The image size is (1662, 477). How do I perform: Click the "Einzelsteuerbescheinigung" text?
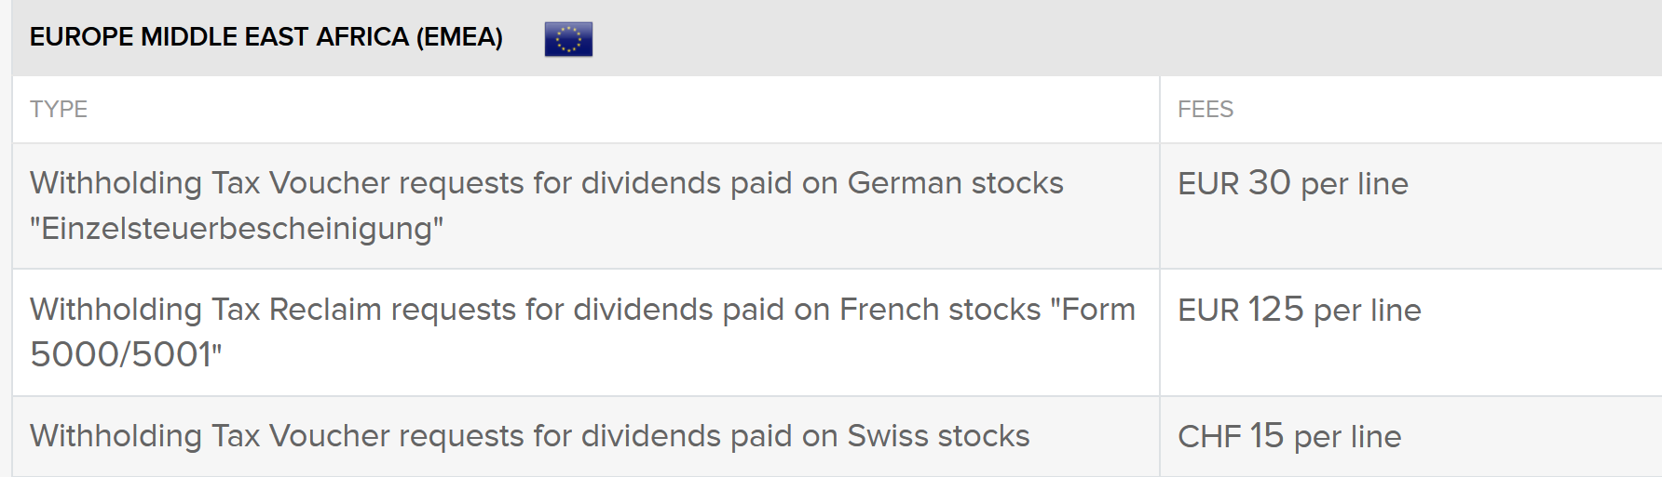click(x=237, y=229)
